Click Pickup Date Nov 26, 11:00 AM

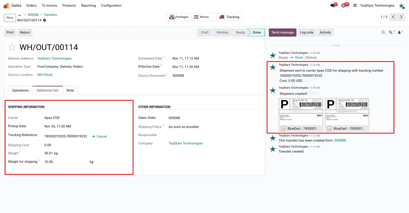click(58, 126)
